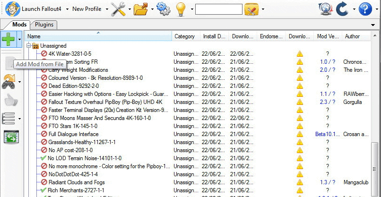
Task: Click the Launch Fallout4 button text
Action: point(42,9)
